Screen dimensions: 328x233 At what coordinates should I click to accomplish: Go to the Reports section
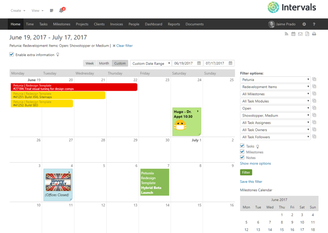(x=174, y=24)
